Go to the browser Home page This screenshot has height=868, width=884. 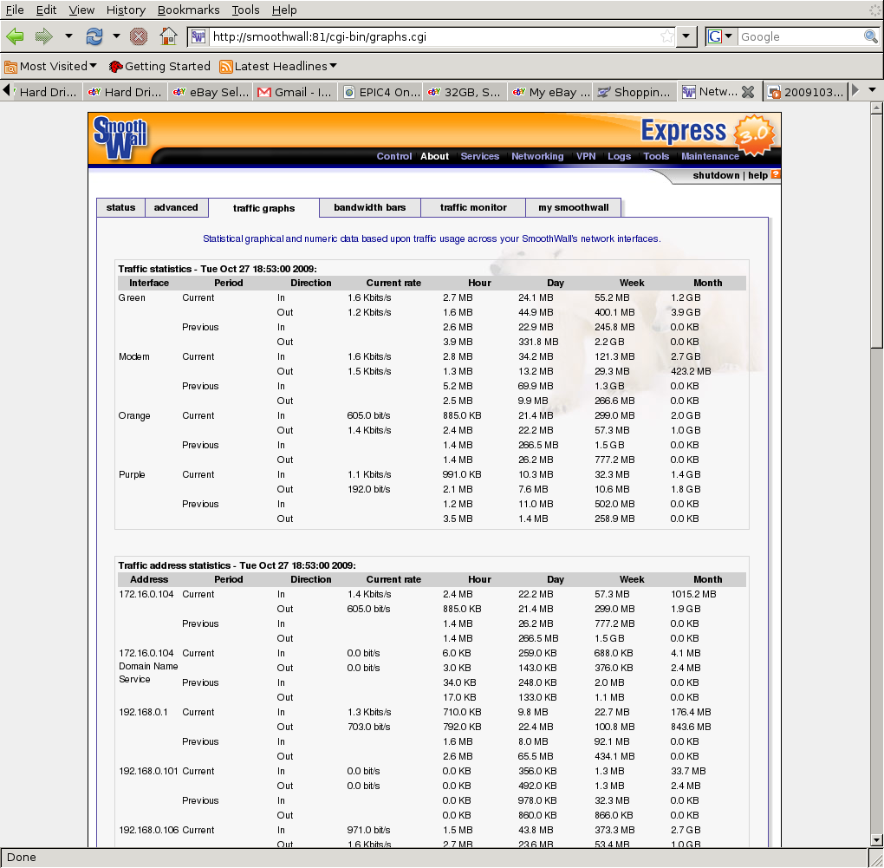[x=168, y=36]
